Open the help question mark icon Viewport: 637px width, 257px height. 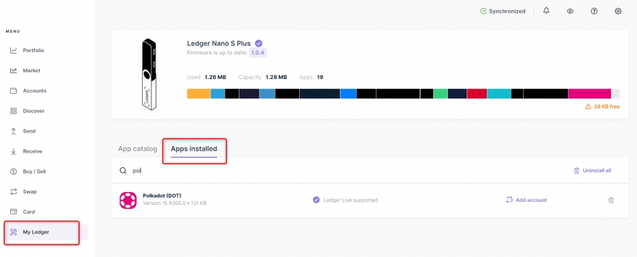tap(594, 11)
